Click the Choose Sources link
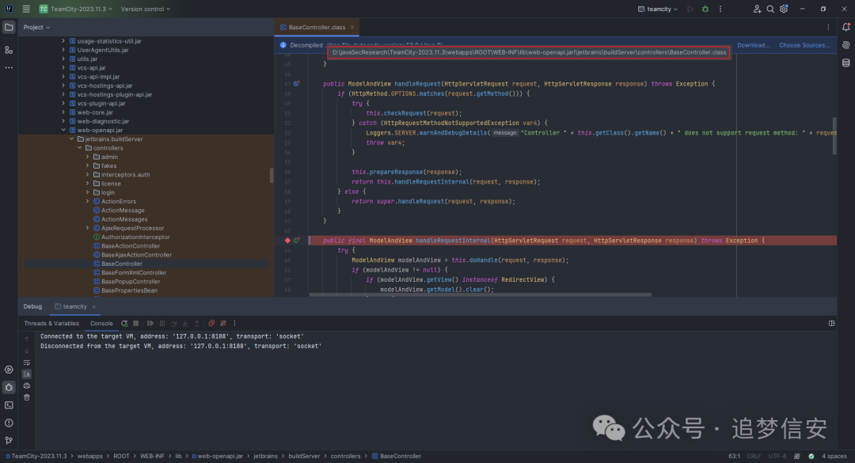The height and width of the screenshot is (463, 855). 804,45
